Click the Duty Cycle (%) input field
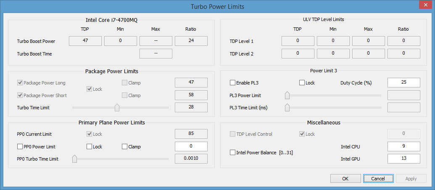 click(x=403, y=83)
